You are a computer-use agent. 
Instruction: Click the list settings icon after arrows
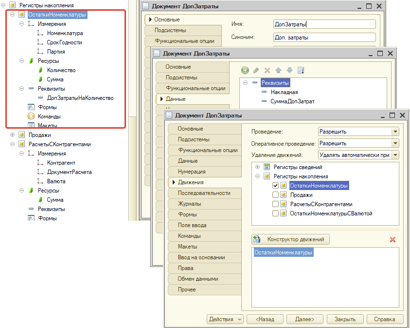pyautogui.click(x=301, y=70)
